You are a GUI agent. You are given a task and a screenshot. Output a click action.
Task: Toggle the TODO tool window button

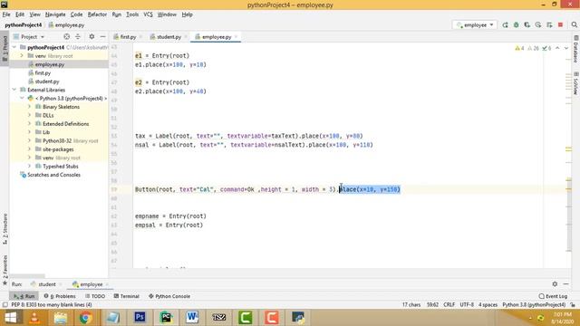[95, 296]
